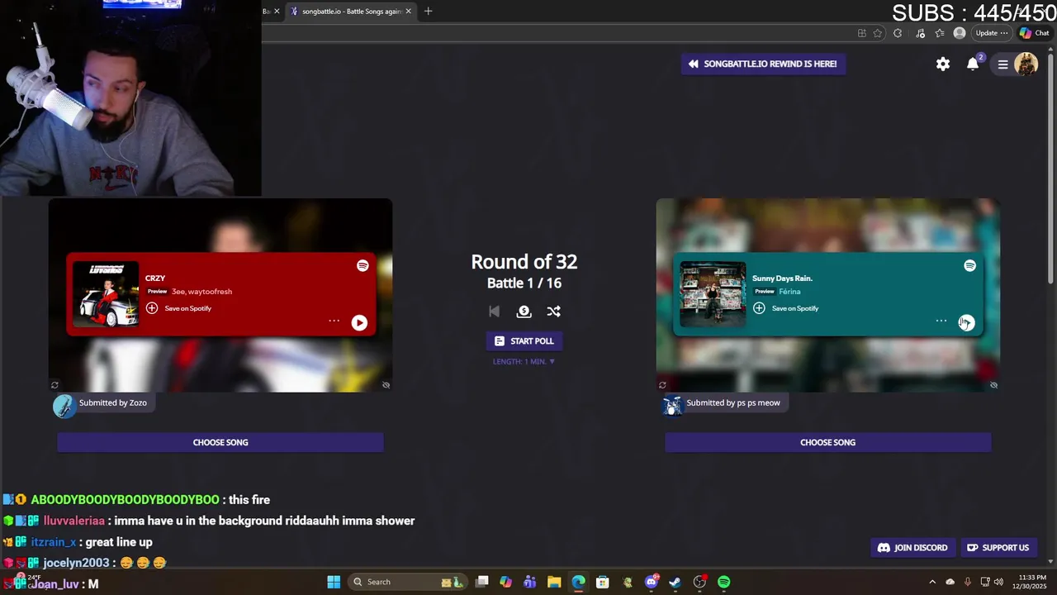Open Steam from the taskbar

click(x=675, y=582)
